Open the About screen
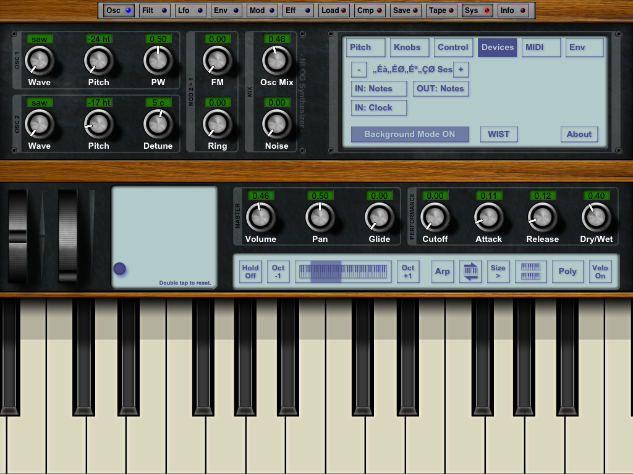This screenshot has width=633, height=474. click(579, 134)
